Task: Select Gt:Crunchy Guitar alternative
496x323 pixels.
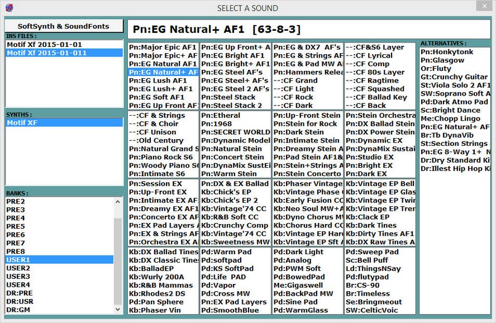Action: [x=454, y=77]
